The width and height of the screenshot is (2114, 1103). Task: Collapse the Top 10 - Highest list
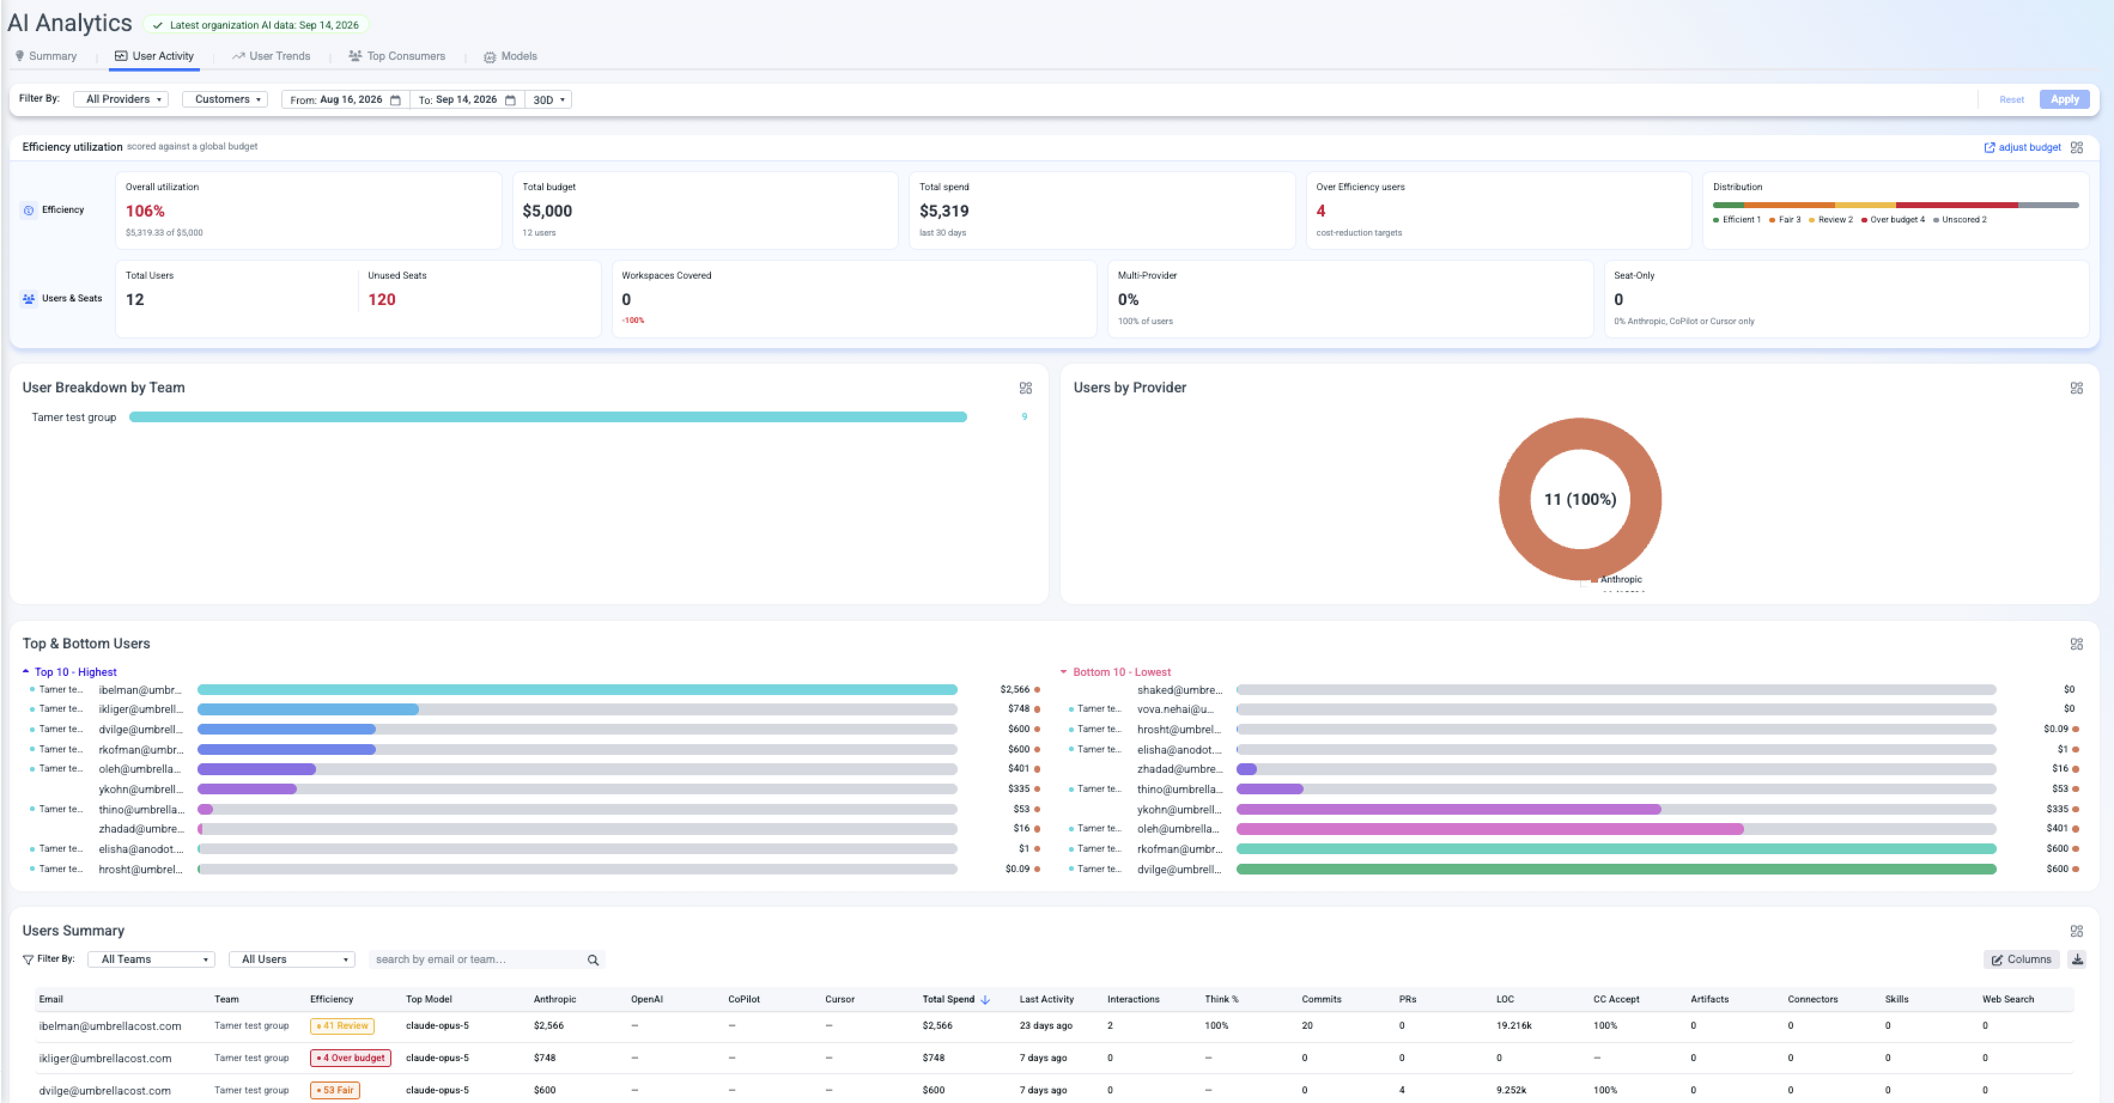point(70,672)
